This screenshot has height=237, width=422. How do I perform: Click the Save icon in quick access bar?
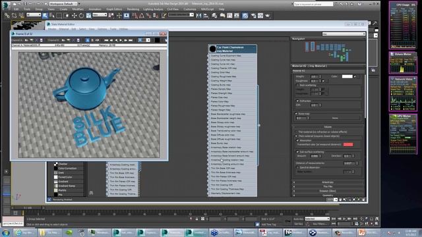pos(25,4)
